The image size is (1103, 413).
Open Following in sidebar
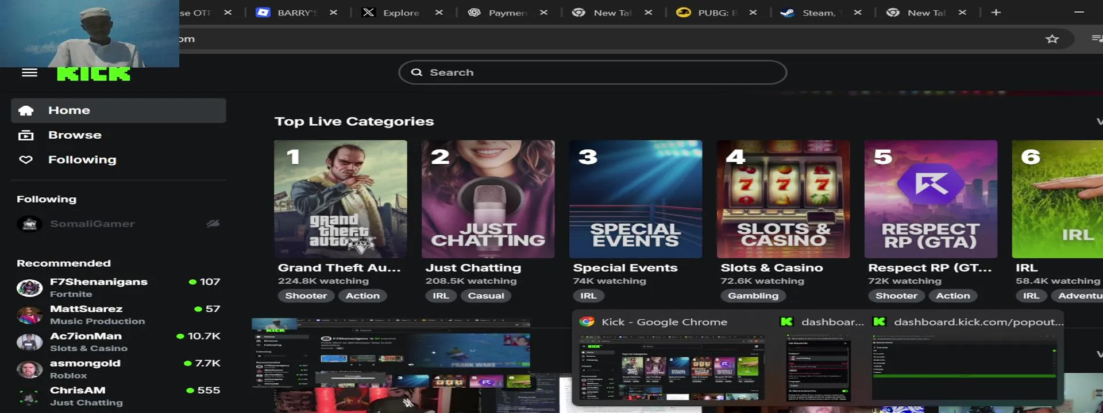coord(118,160)
